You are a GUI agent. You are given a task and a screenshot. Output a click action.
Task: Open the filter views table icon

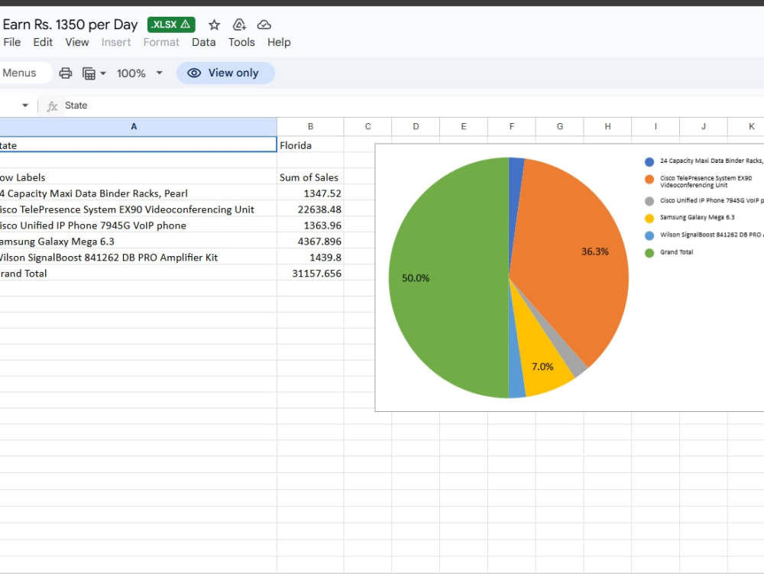tap(89, 73)
